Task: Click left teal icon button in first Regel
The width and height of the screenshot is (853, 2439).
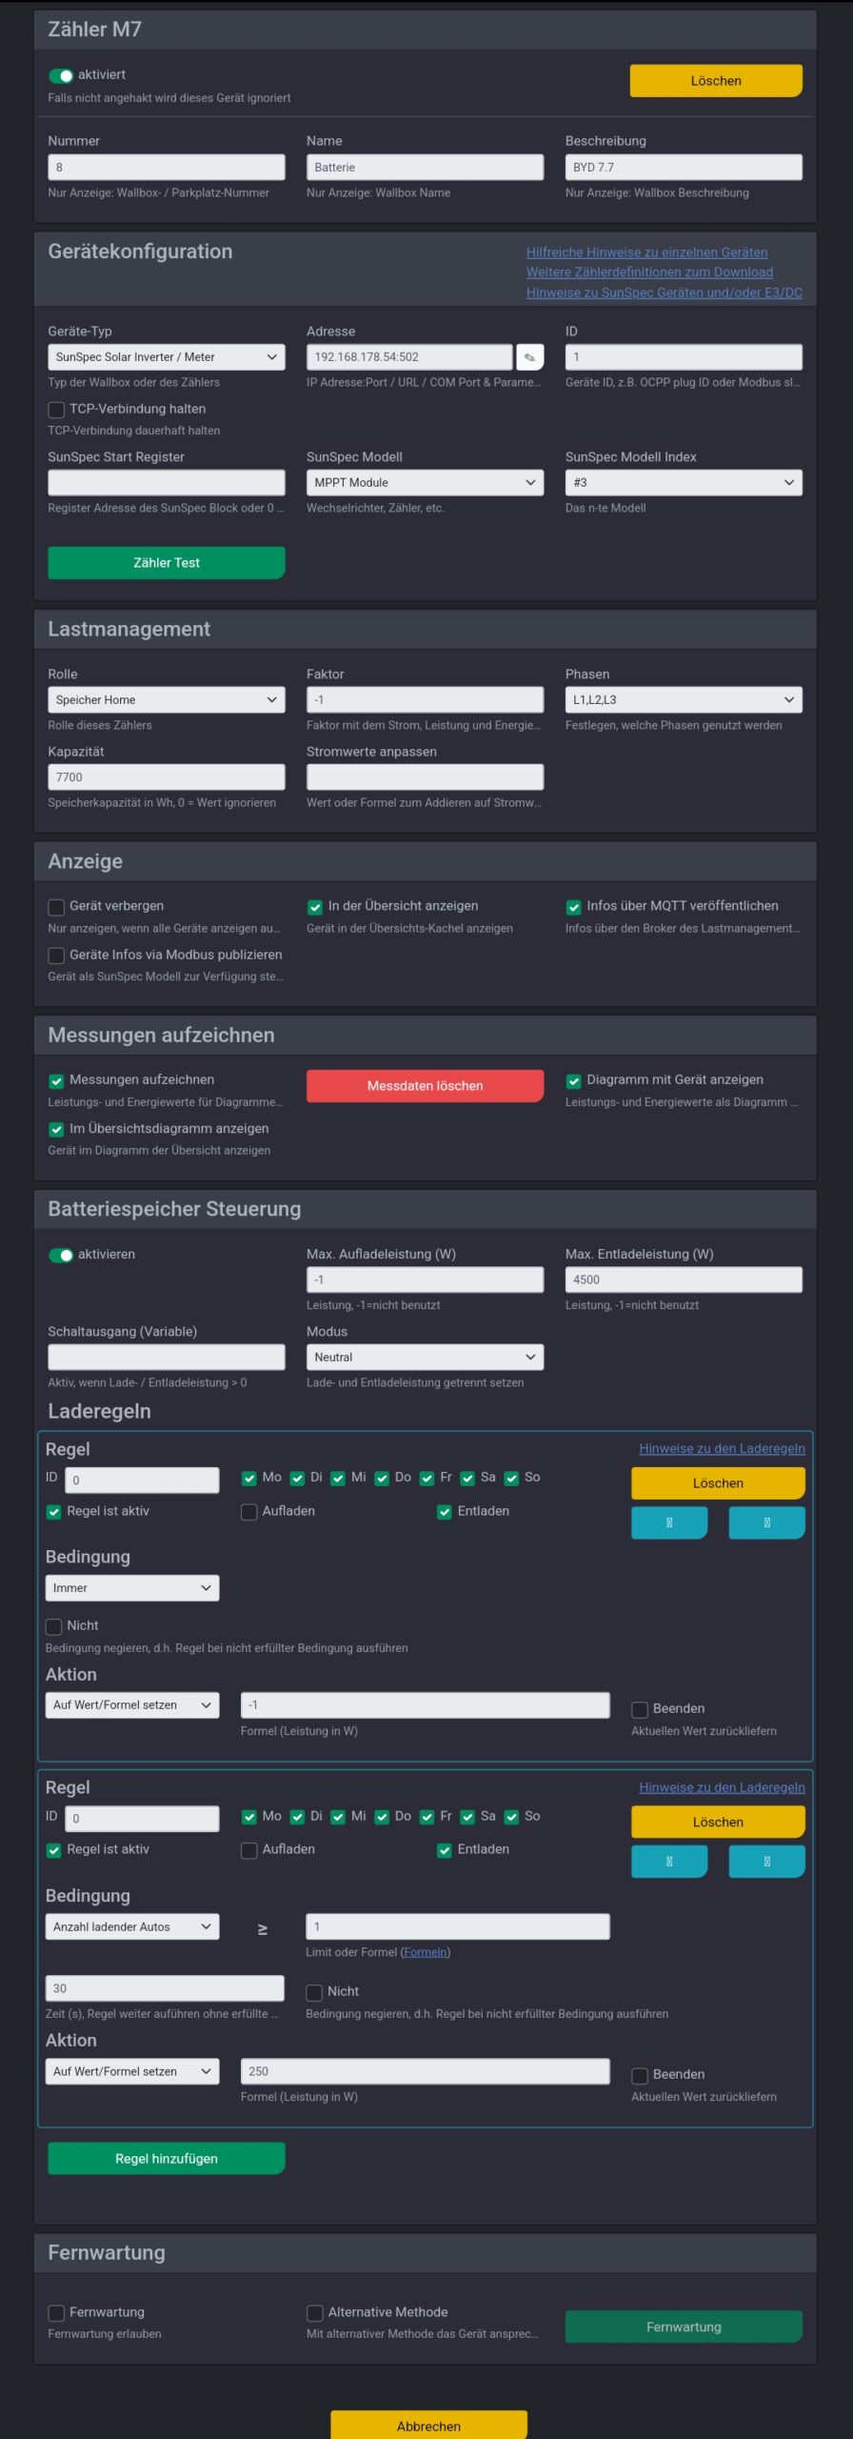Action: click(669, 1522)
